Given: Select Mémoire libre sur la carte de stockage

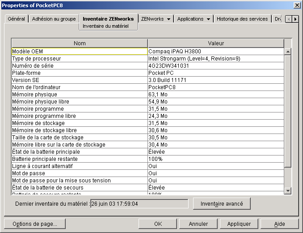Looking at the screenshot, I should point(80,144).
